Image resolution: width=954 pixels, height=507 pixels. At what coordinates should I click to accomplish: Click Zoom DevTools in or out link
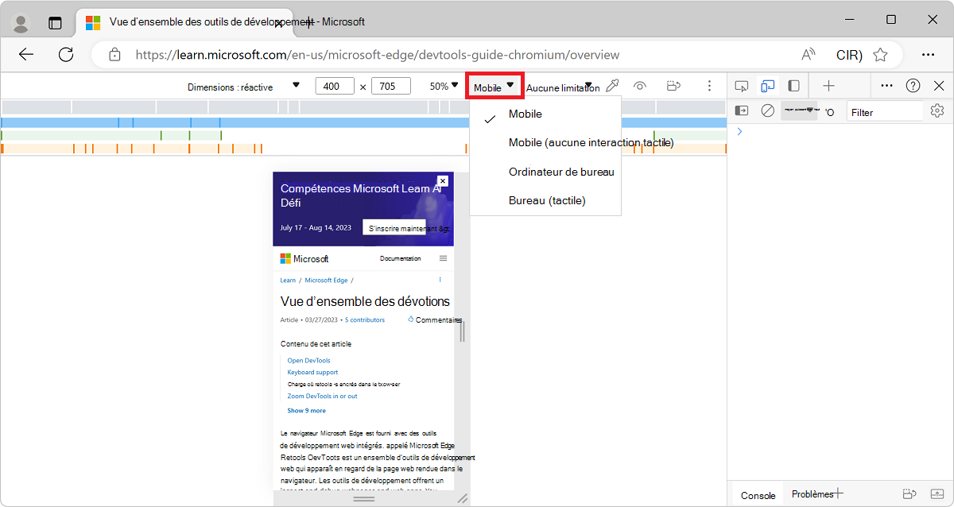pos(322,396)
